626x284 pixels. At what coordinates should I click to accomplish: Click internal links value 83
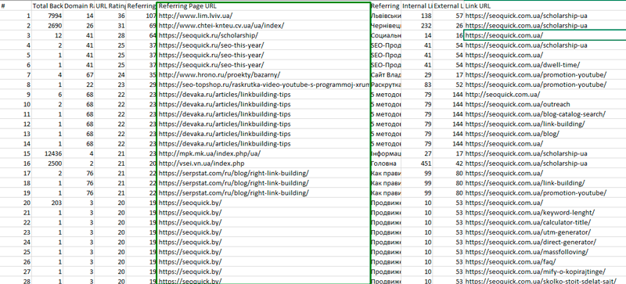417,84
